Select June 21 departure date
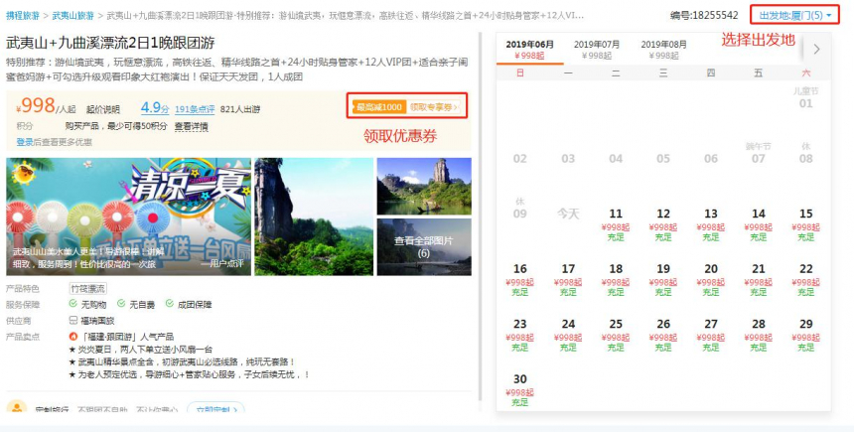 (758, 279)
